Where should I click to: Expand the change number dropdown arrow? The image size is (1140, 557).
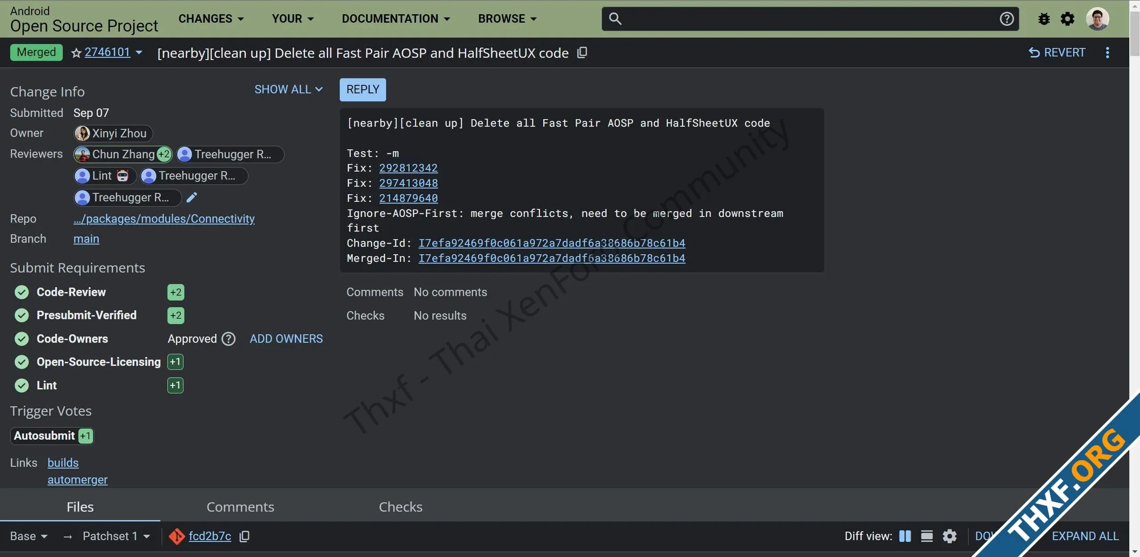point(139,52)
